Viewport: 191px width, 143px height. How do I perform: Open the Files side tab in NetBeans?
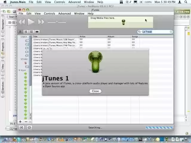pyautogui.click(x=3, y=68)
